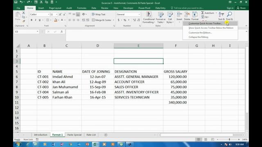262x147 pixels.
Task: Click the Increase Font Size icon
Action: pyautogui.click(x=60, y=15)
